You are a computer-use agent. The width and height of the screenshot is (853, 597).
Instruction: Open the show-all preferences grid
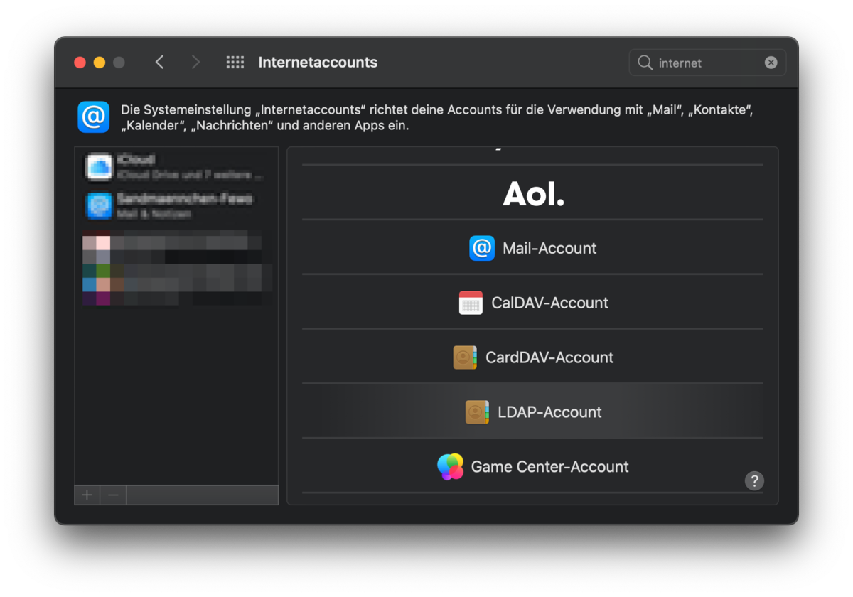coord(235,63)
